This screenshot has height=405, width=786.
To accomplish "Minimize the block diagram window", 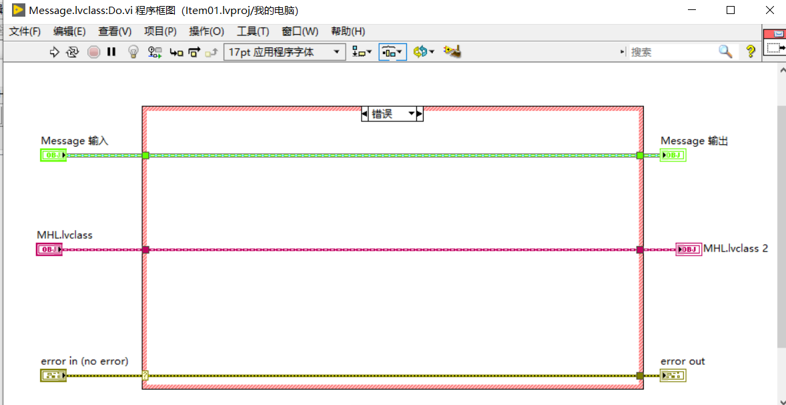I will coord(693,10).
